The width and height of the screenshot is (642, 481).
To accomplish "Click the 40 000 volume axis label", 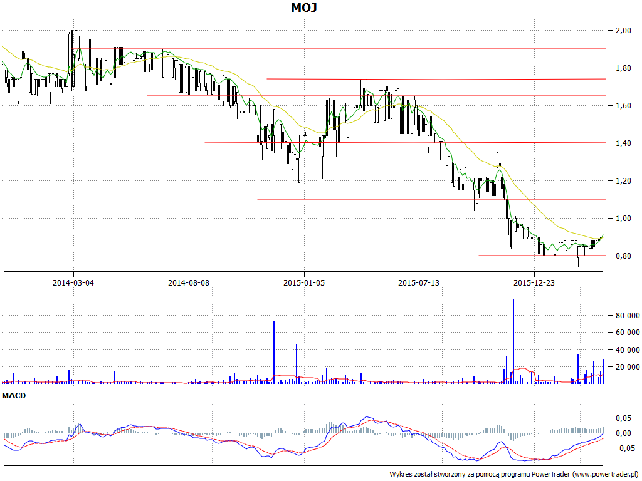I will tap(628, 349).
